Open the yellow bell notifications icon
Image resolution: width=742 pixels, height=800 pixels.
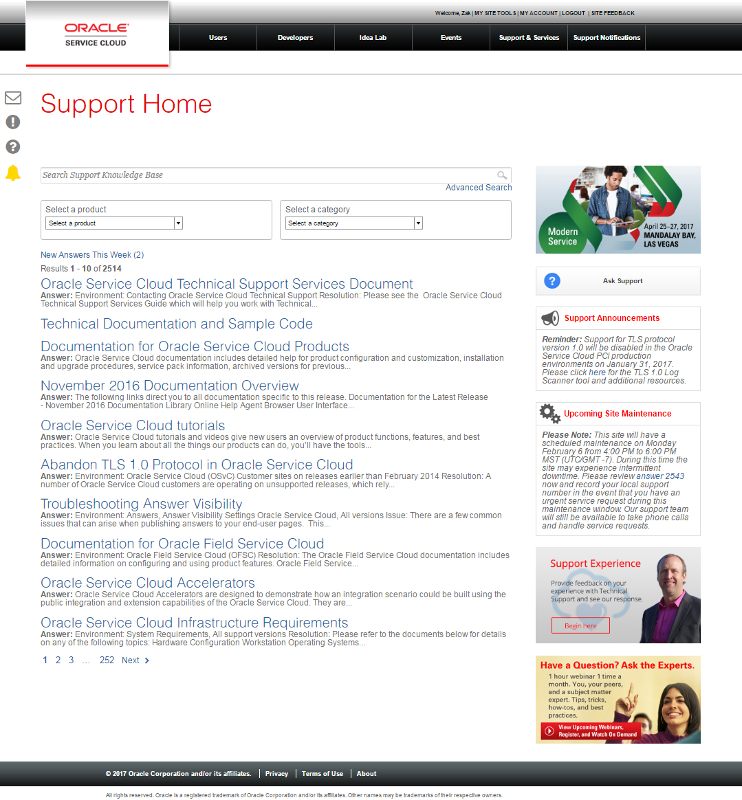(13, 173)
